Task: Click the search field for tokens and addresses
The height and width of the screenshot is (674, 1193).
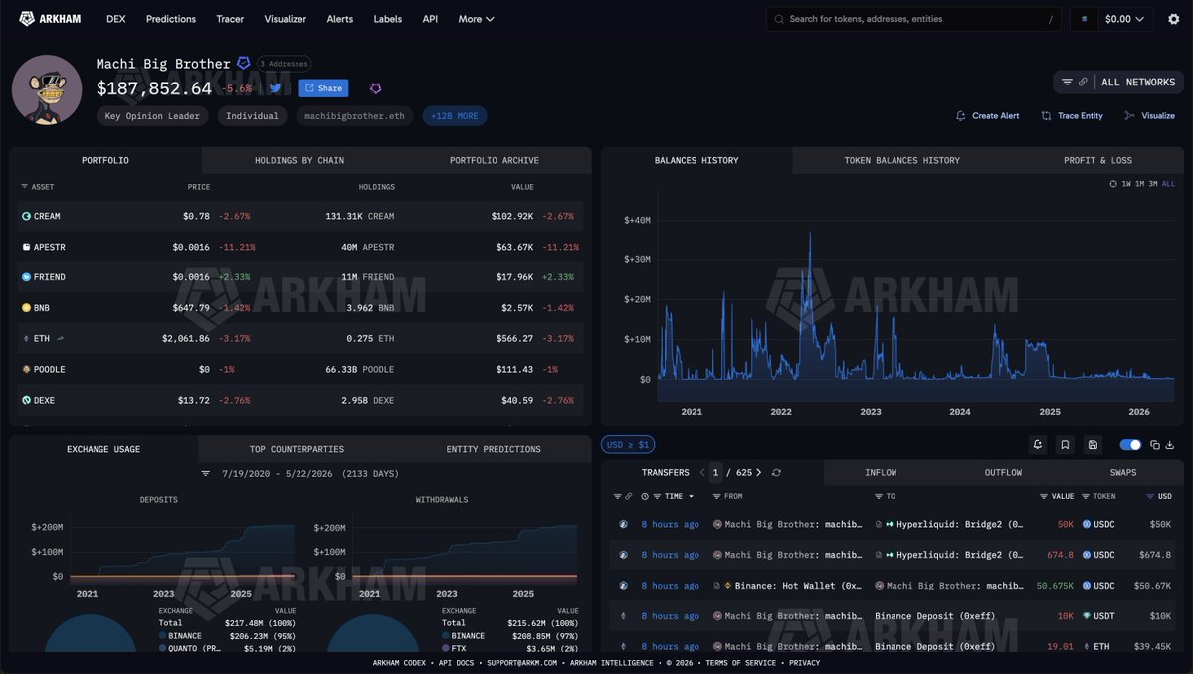Action: 913,19
